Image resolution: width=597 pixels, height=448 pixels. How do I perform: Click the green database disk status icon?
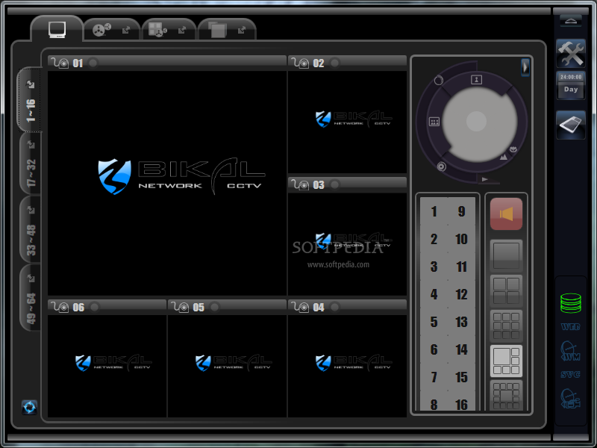click(x=570, y=303)
